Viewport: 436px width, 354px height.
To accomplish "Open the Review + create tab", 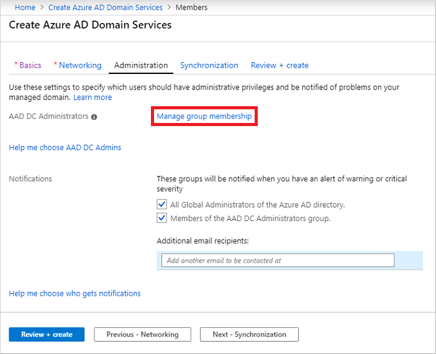I will click(x=279, y=65).
